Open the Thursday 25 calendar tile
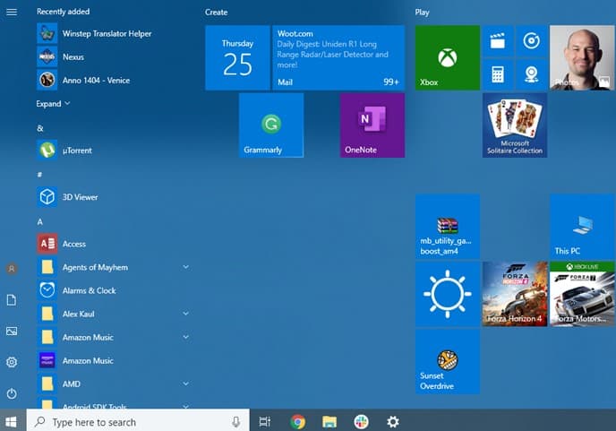Screen dimensions: 616x431 [237, 58]
